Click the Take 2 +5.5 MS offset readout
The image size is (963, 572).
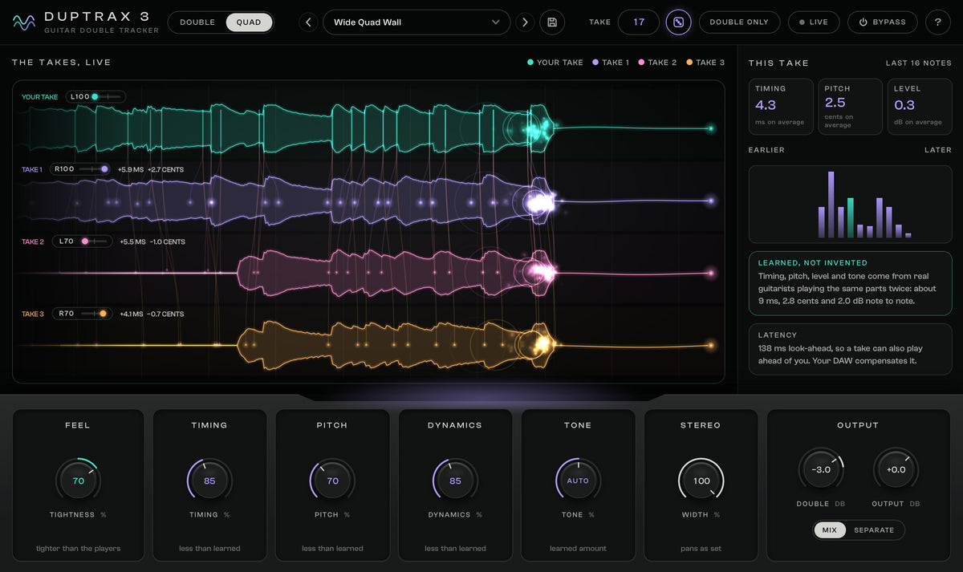[x=132, y=242]
